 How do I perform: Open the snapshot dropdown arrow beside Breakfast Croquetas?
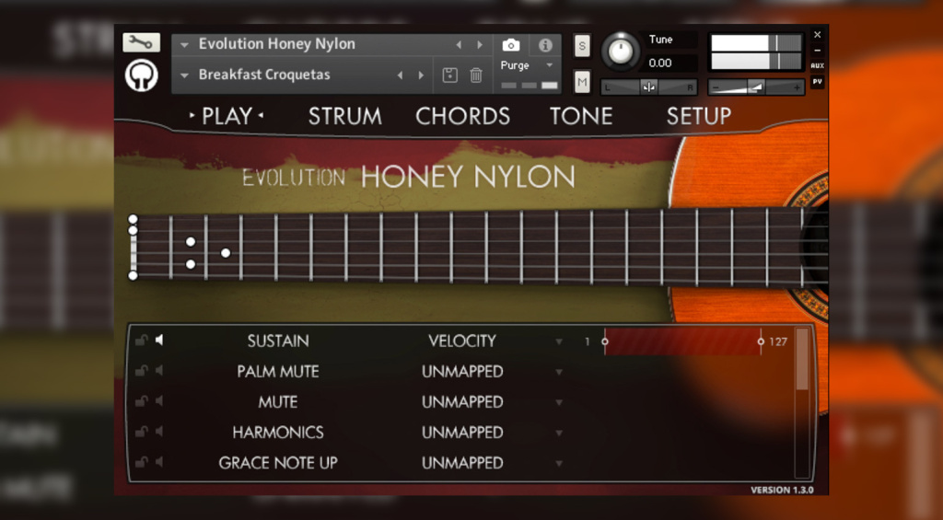[x=184, y=75]
